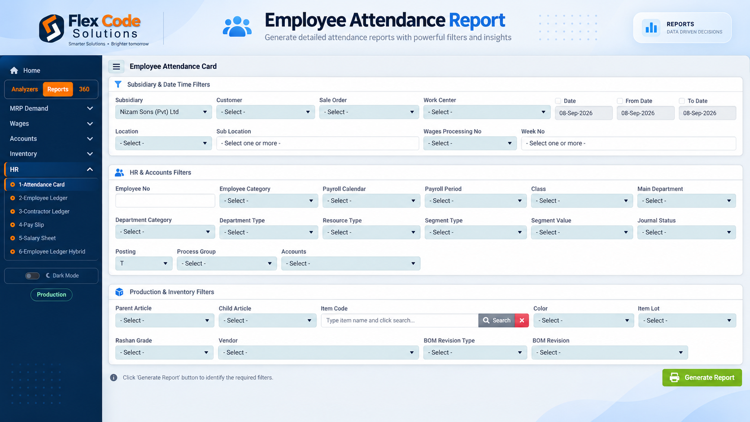
Task: Click the moon icon near Dark Mode
Action: [48, 275]
